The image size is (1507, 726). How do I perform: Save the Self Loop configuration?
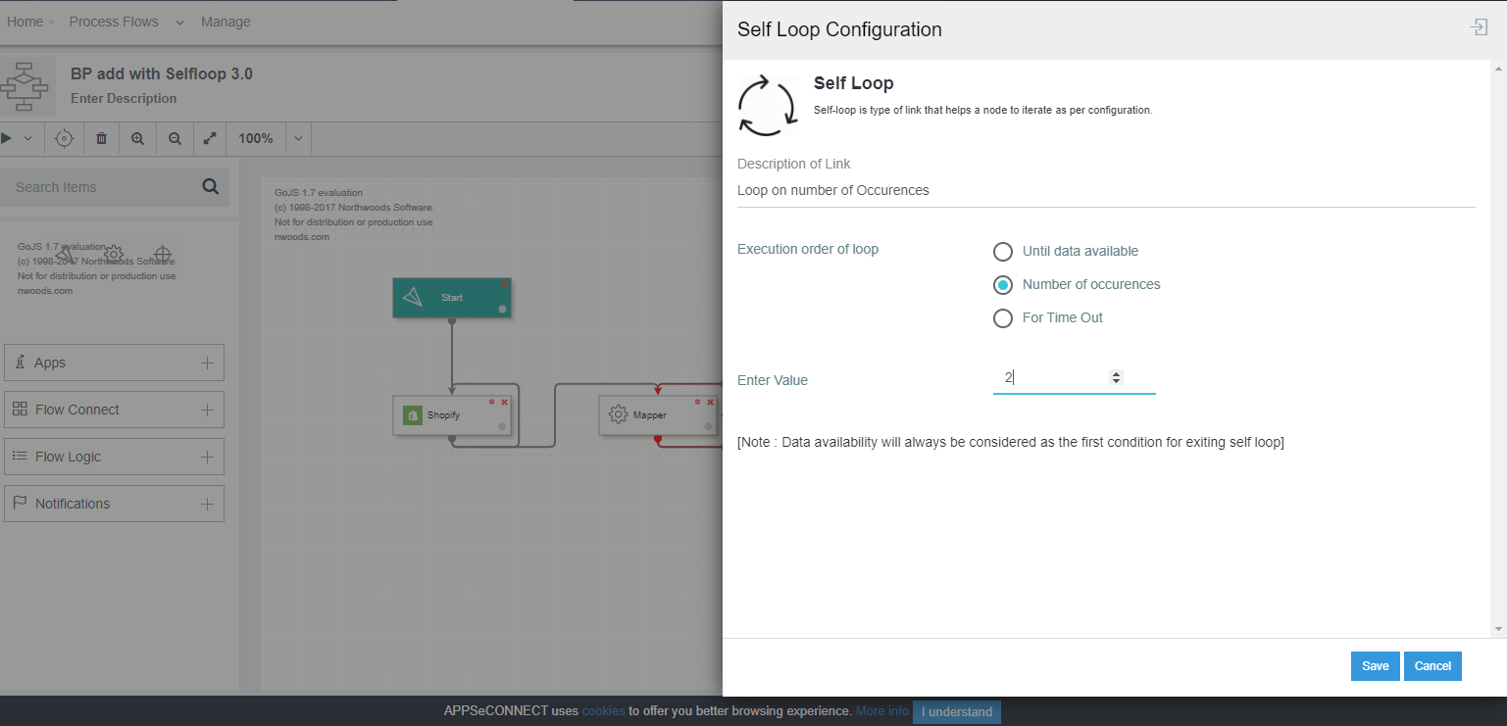click(x=1375, y=665)
